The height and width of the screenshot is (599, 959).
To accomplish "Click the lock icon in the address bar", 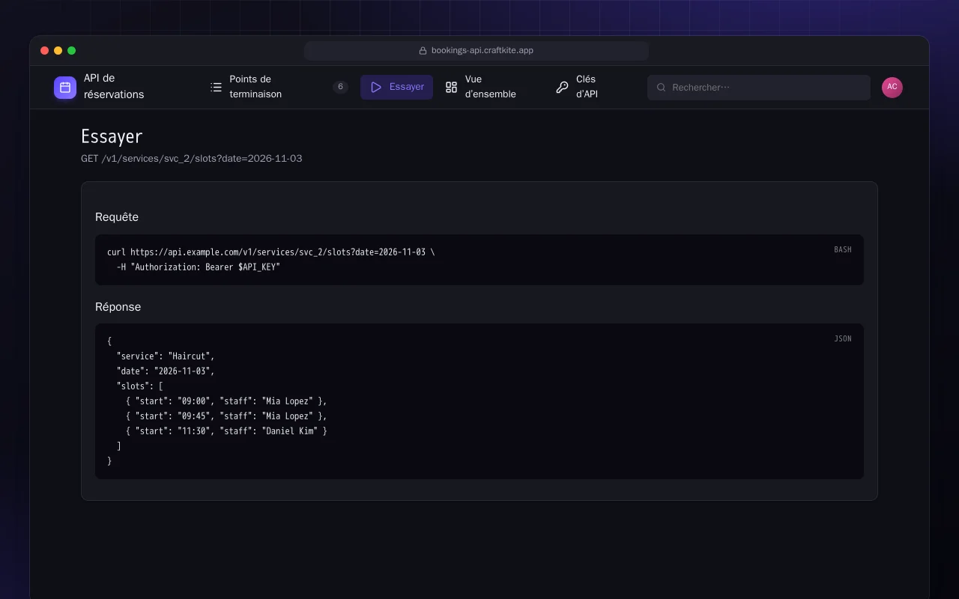I will point(423,51).
